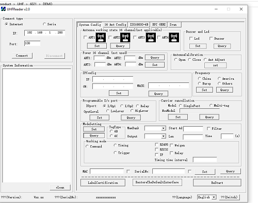Image resolution: width=258 pixels, height=203 pixels.
Task: Click the ANT1 power dBm field
Action: coord(100,58)
